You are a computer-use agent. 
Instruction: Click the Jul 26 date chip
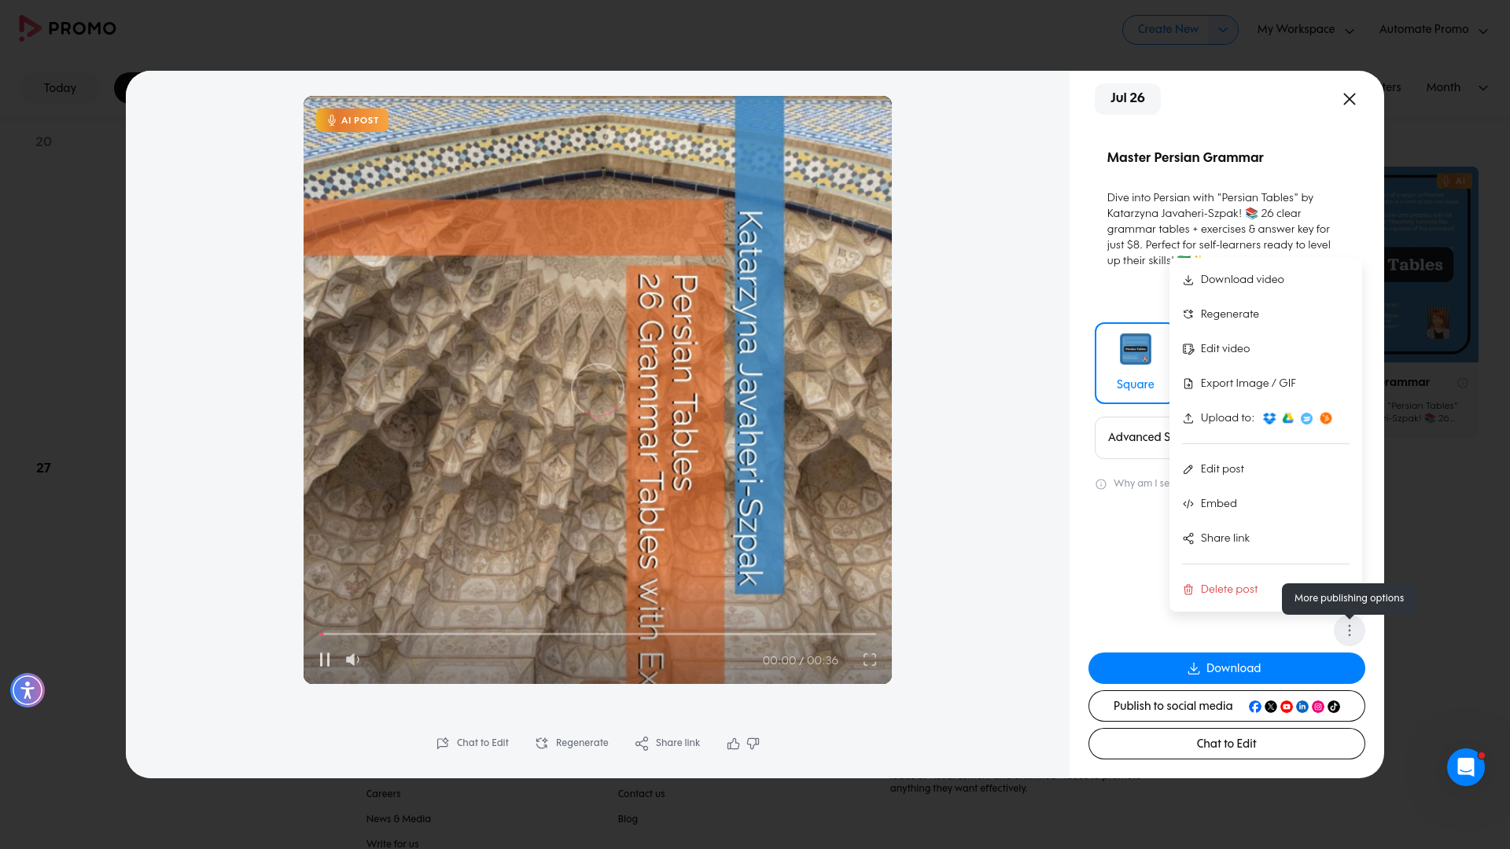coord(1127,98)
